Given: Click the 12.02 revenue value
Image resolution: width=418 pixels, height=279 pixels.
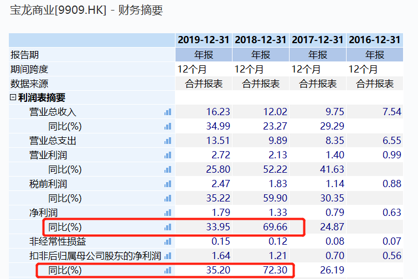Looking at the screenshot, I should coord(275,112).
